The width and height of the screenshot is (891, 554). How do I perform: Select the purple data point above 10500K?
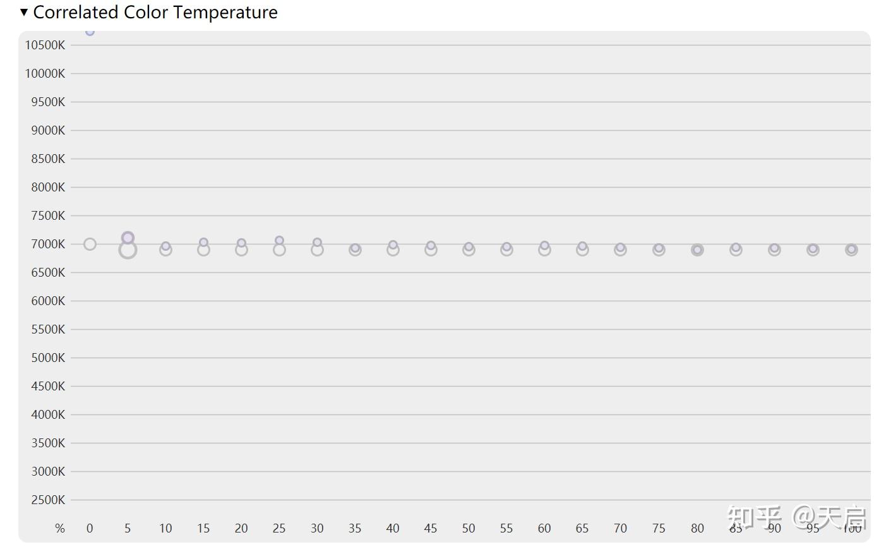90,32
